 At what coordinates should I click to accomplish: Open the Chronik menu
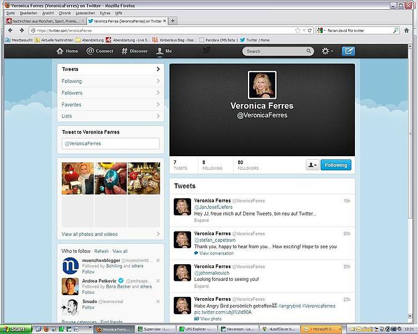65,13
